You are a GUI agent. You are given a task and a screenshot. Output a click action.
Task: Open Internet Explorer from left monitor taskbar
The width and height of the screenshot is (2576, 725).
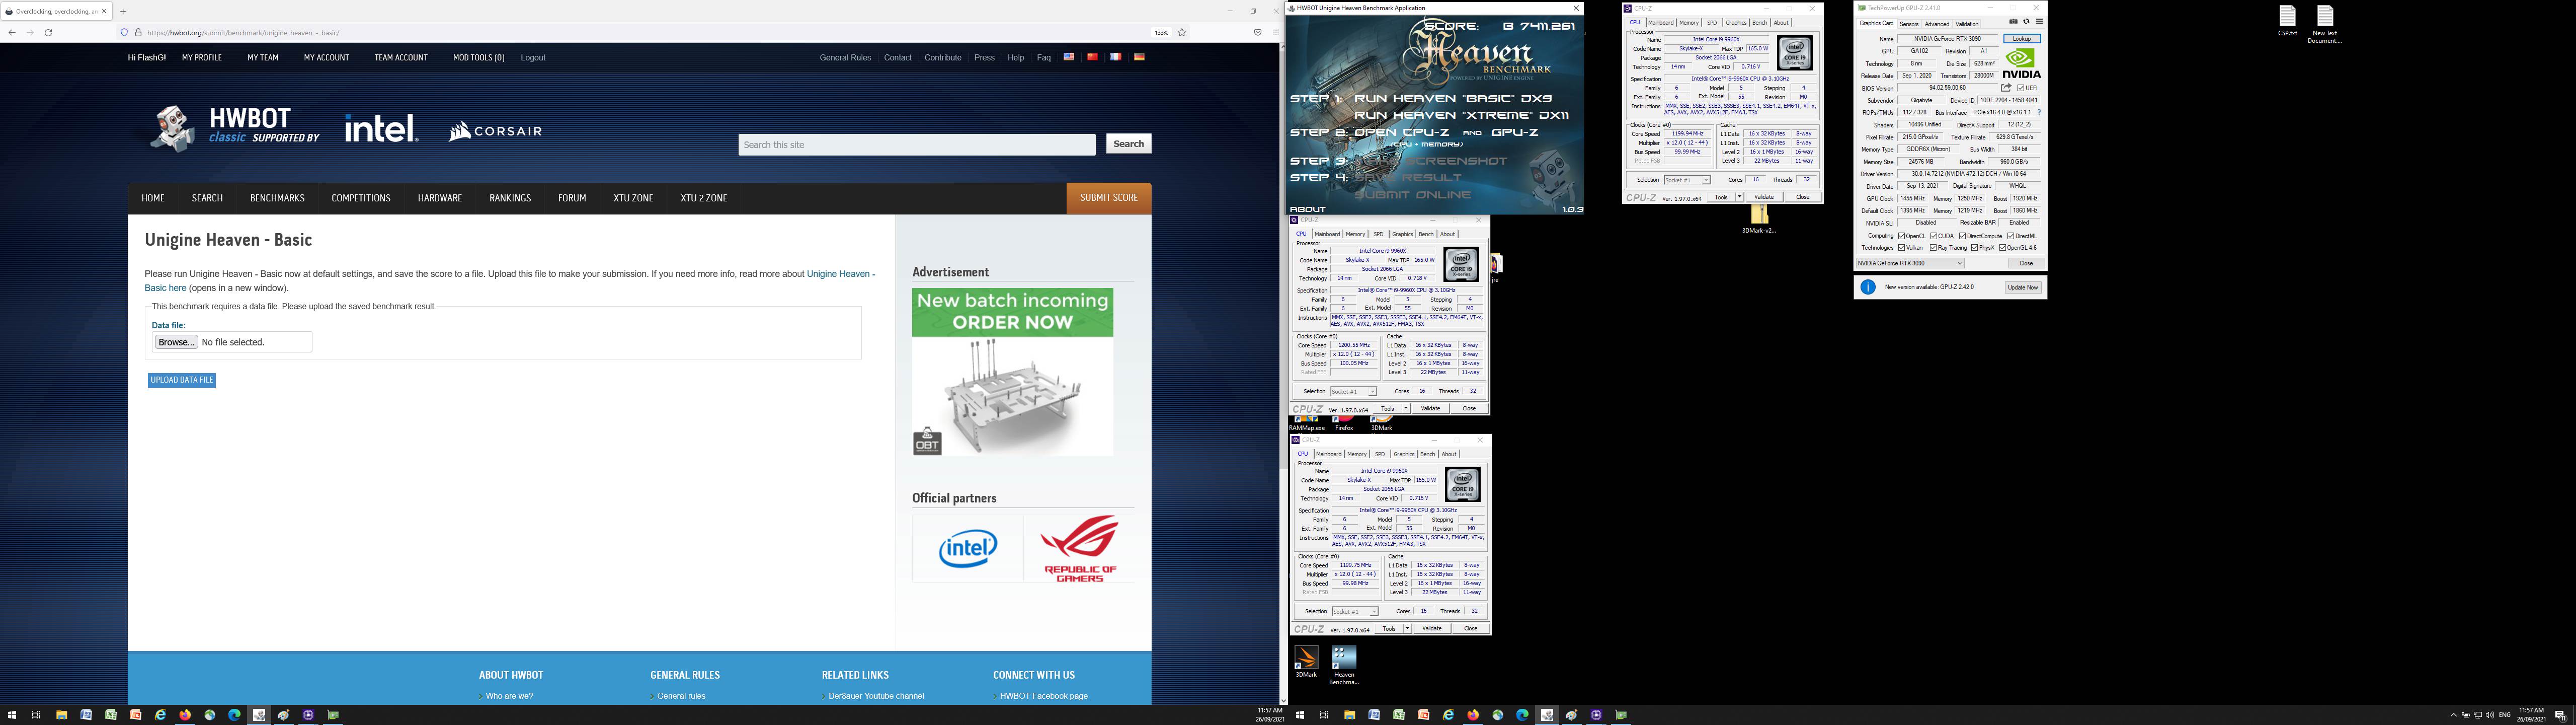(x=160, y=715)
